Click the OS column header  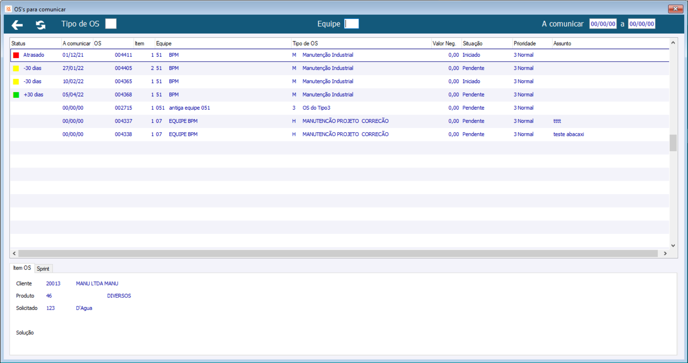click(x=113, y=43)
